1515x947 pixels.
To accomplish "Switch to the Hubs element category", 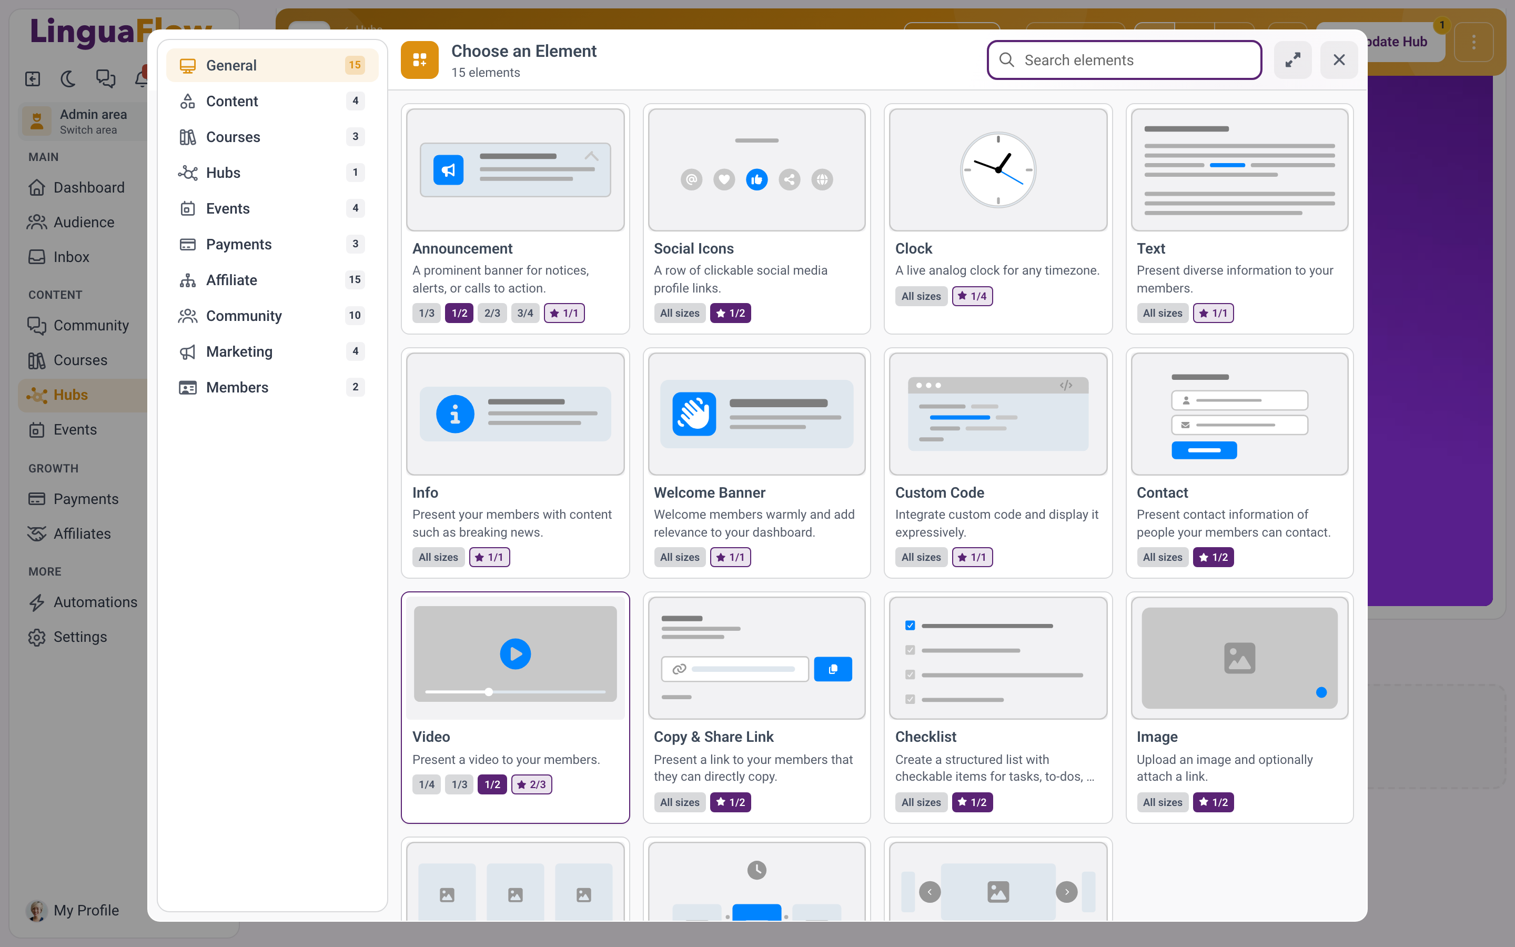I will pyautogui.click(x=272, y=172).
